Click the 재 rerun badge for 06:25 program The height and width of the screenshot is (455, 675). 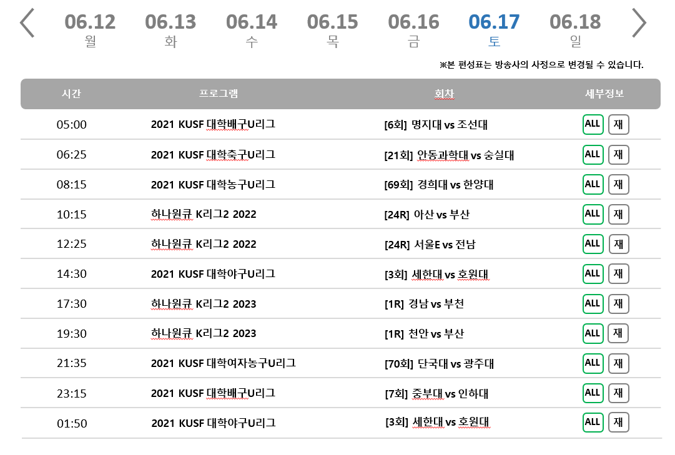pyautogui.click(x=618, y=154)
